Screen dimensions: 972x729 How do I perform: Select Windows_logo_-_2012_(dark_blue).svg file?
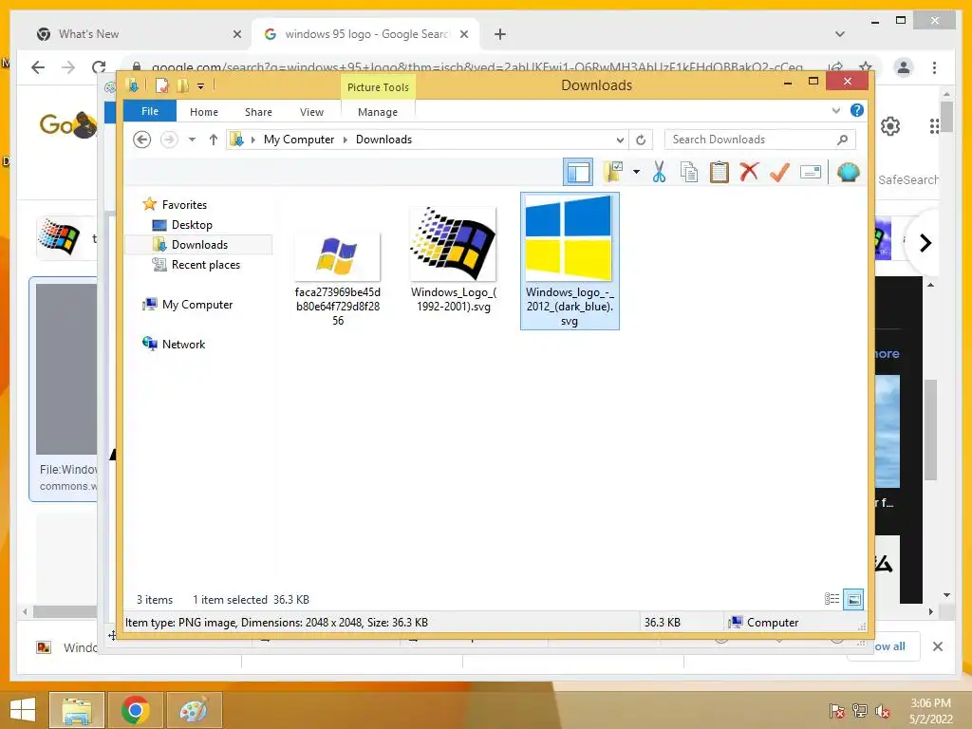pos(570,261)
